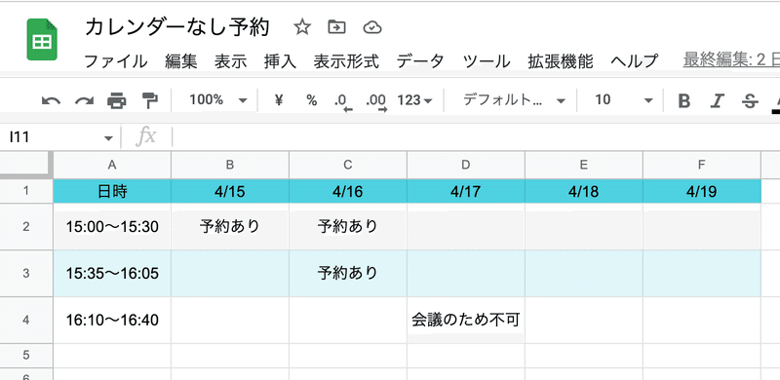Star the document カレンダーなし予約
This screenshot has width=780, height=380.
pyautogui.click(x=302, y=27)
